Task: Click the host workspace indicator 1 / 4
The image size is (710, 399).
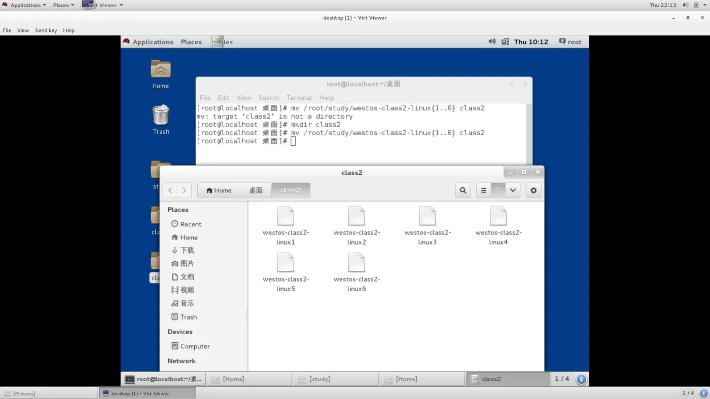Action: click(x=688, y=393)
